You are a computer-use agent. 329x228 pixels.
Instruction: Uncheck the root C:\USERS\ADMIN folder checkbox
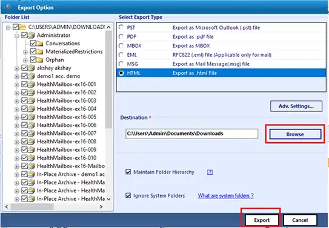(x=16, y=27)
